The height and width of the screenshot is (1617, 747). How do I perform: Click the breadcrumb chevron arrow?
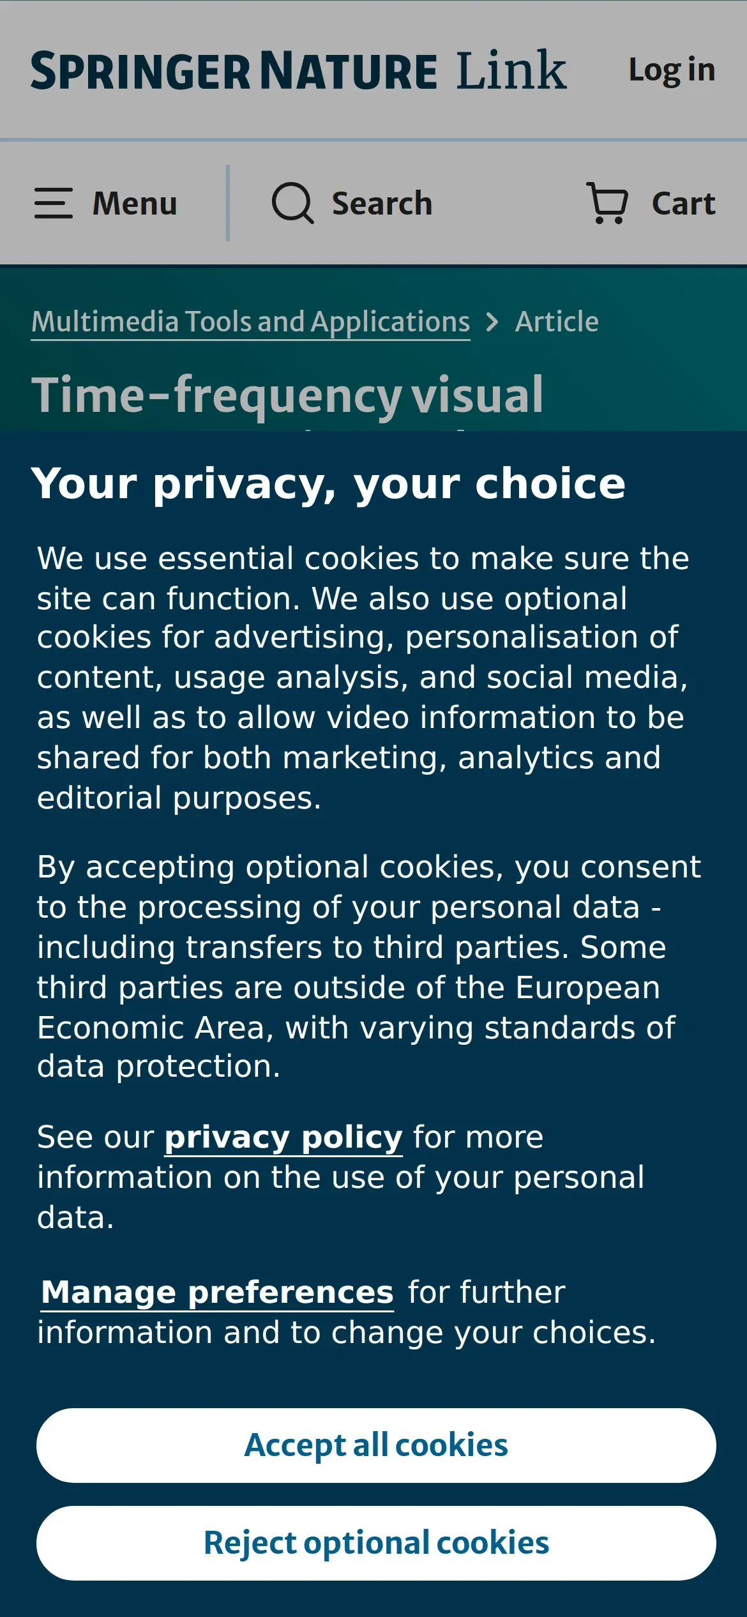tap(492, 322)
